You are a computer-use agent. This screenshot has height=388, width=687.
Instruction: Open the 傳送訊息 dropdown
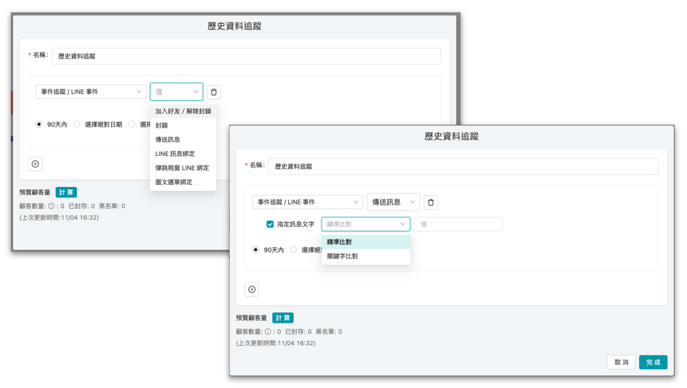393,202
